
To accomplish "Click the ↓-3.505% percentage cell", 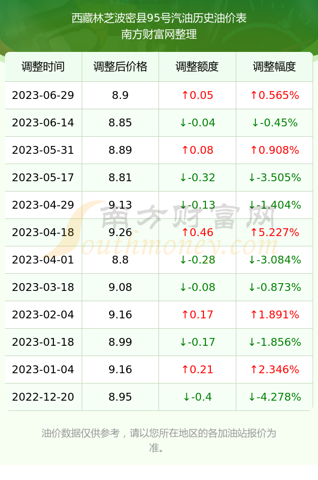I will click(274, 177).
